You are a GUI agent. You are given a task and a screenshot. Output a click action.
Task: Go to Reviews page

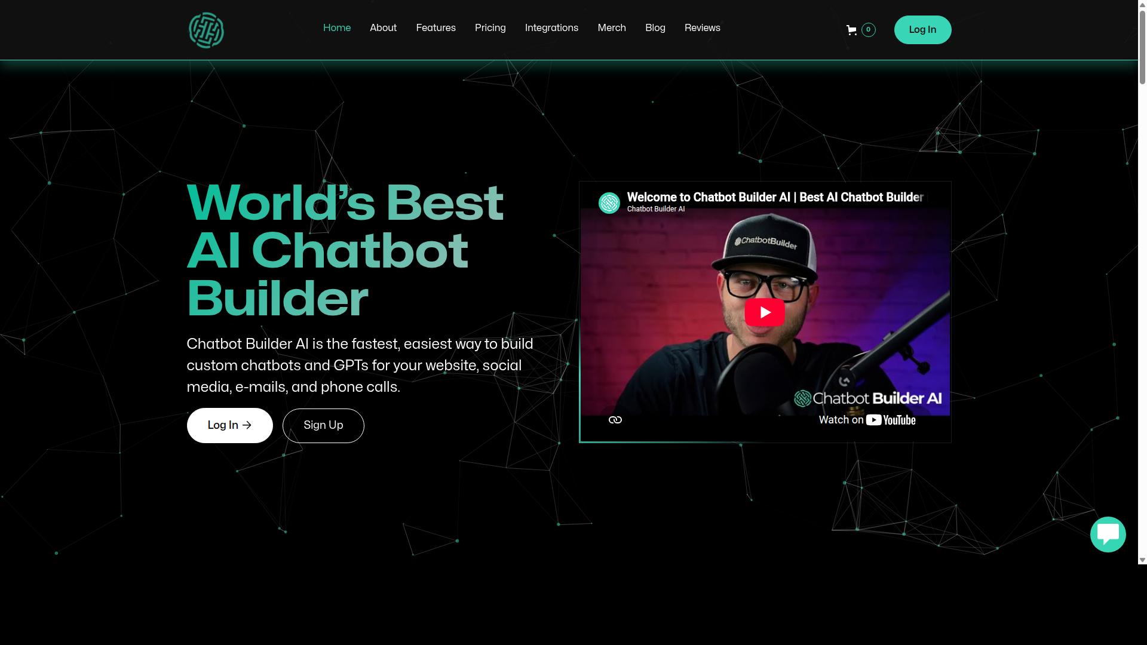tap(702, 28)
